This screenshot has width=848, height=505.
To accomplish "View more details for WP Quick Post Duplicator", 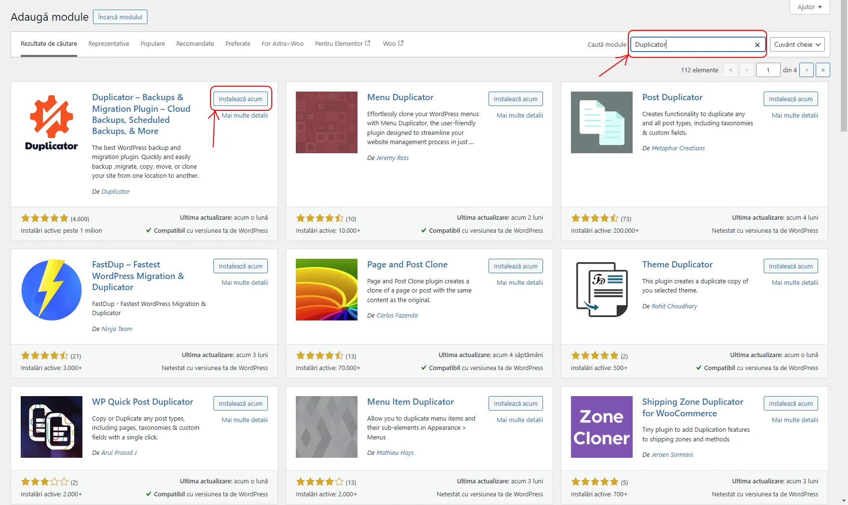I will click(x=245, y=420).
